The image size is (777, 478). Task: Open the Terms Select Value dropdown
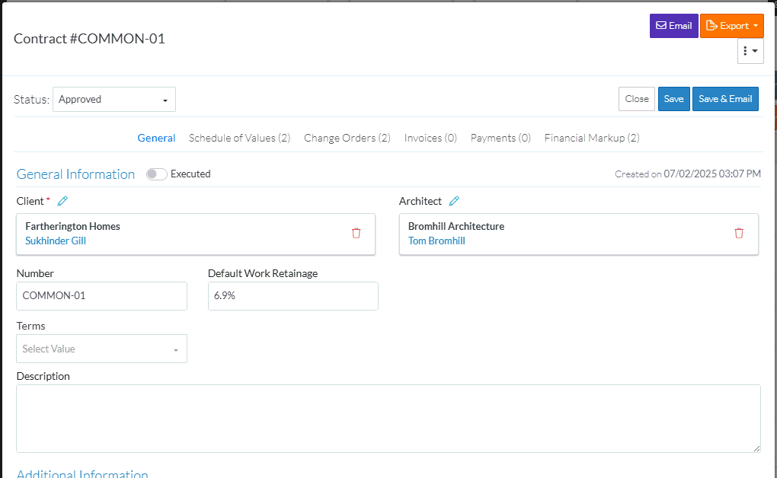(x=101, y=349)
